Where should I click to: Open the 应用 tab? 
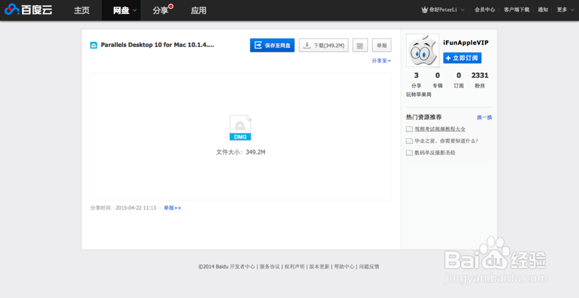point(199,10)
